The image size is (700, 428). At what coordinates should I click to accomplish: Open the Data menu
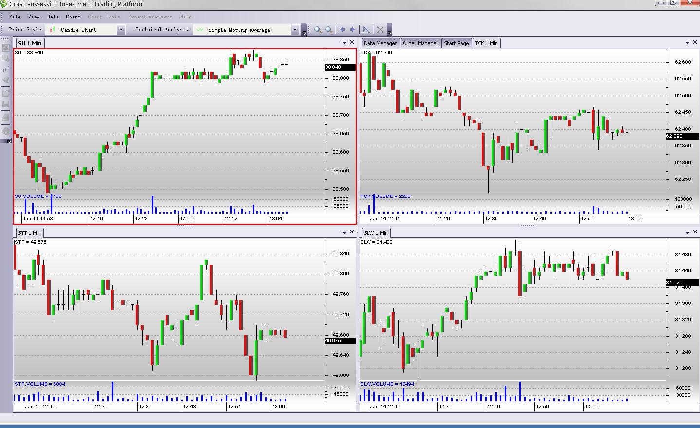click(x=53, y=17)
